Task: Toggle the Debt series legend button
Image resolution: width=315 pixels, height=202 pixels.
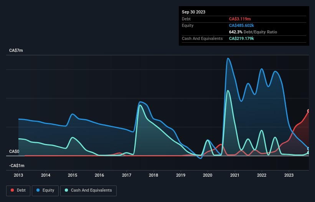Action: [x=18, y=190]
